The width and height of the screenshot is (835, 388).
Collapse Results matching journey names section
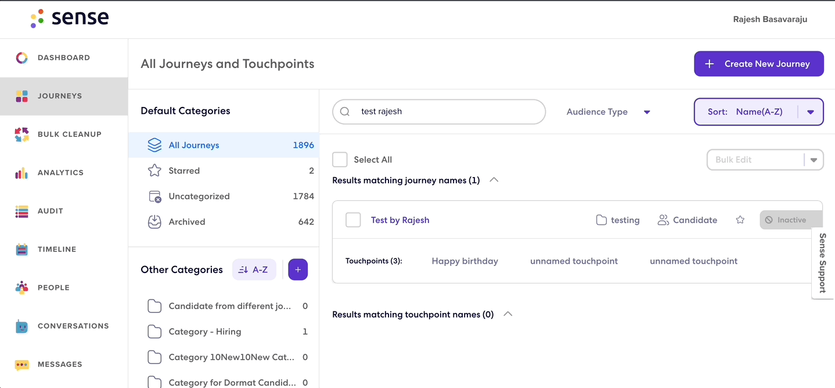(494, 180)
